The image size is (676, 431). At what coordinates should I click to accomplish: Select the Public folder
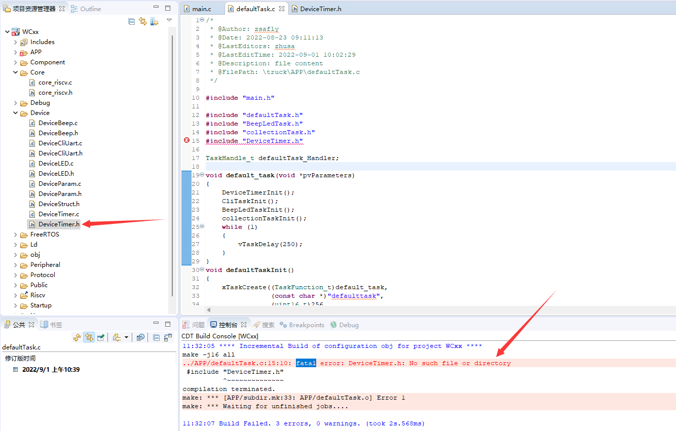click(39, 285)
